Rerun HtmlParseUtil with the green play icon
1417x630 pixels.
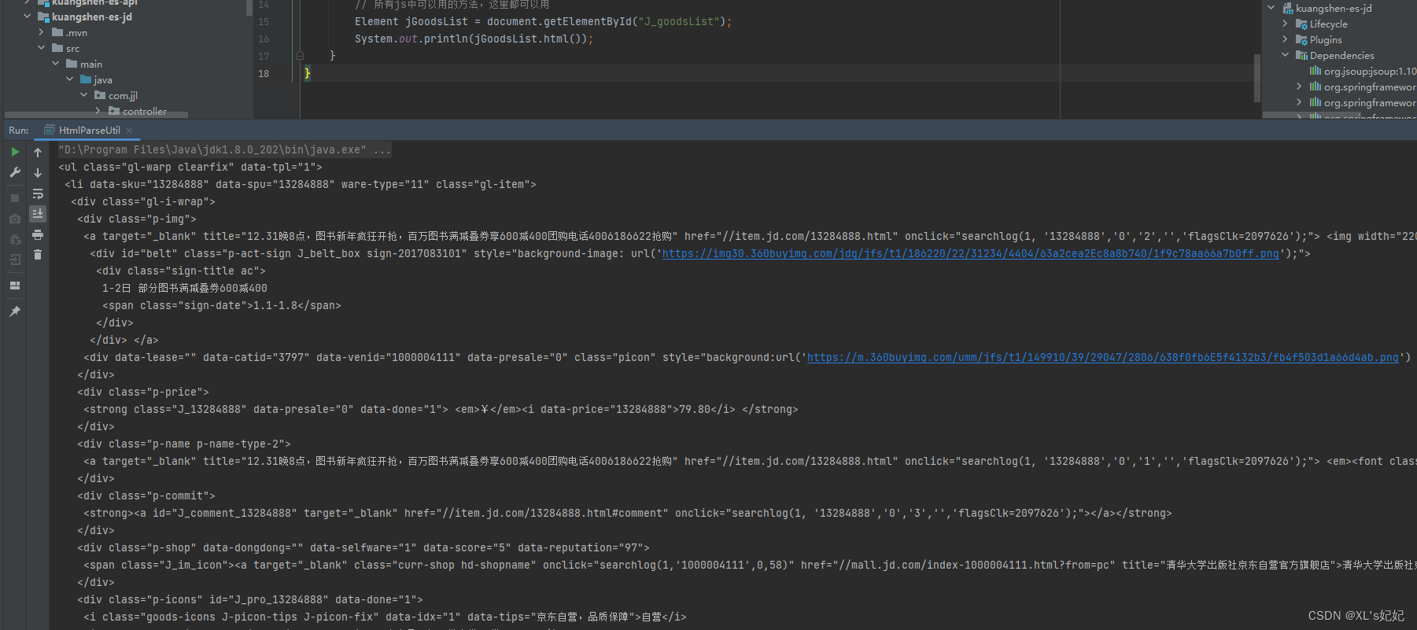click(x=15, y=152)
